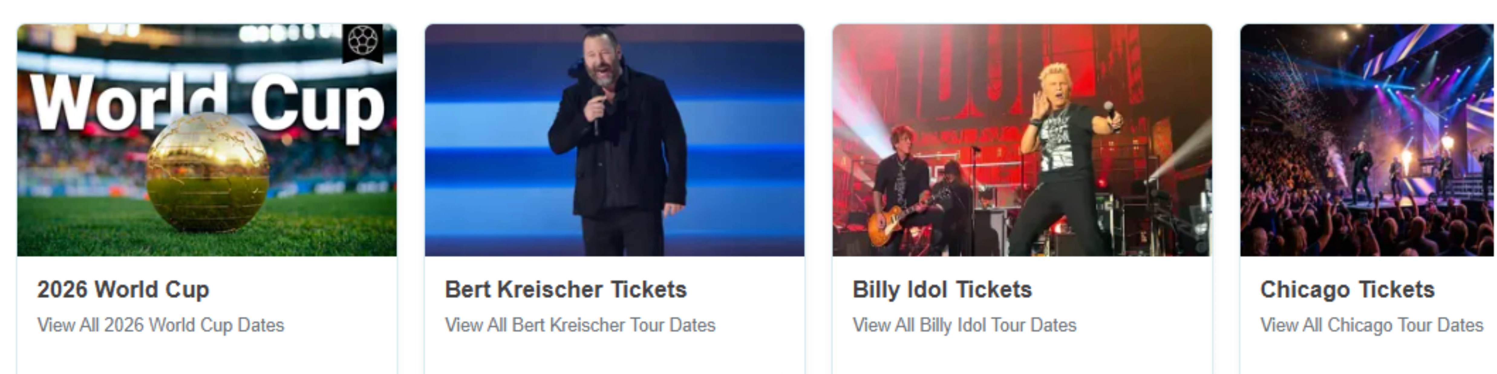Select the Chicago Tickets heading link
1497x374 pixels.
[x=1346, y=289]
